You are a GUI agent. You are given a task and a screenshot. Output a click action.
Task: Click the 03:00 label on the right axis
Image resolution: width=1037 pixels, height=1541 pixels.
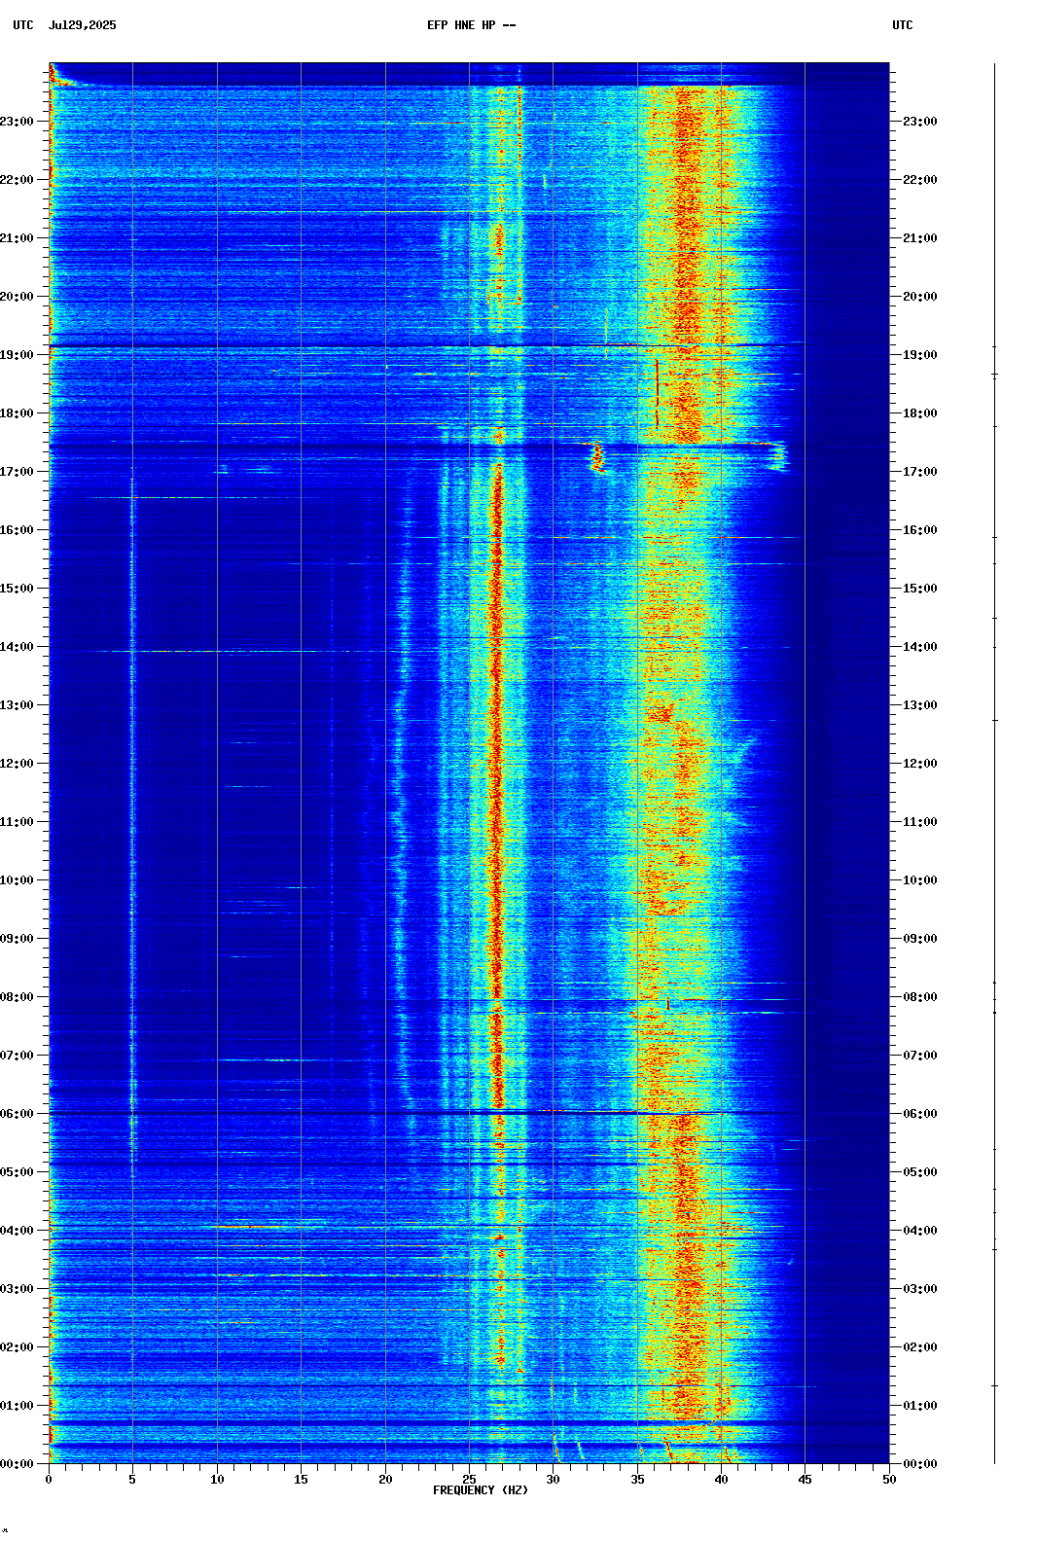click(920, 1289)
